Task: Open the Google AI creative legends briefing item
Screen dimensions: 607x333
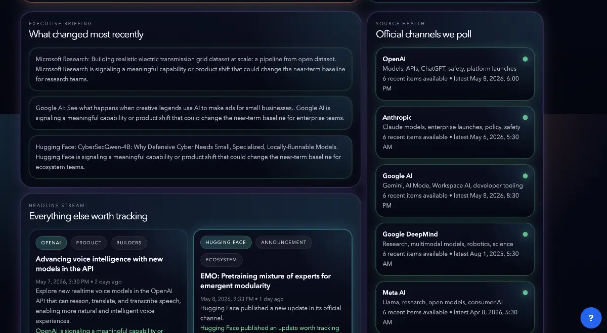Action: coord(191,113)
